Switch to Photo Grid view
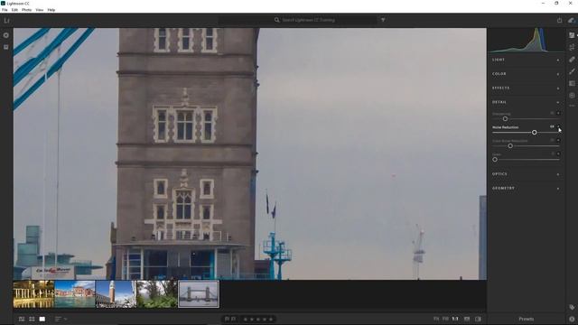The image size is (578, 325). coord(22,319)
